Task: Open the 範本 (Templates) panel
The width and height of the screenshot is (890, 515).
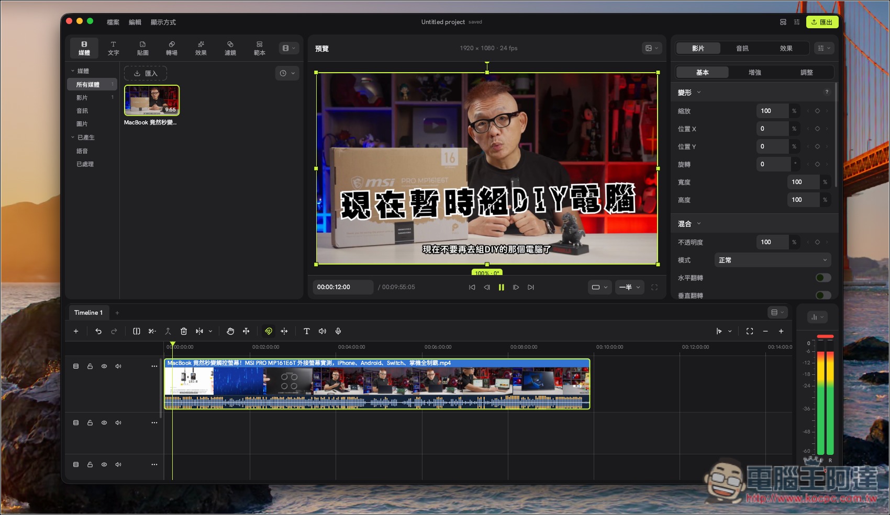Action: (260, 48)
